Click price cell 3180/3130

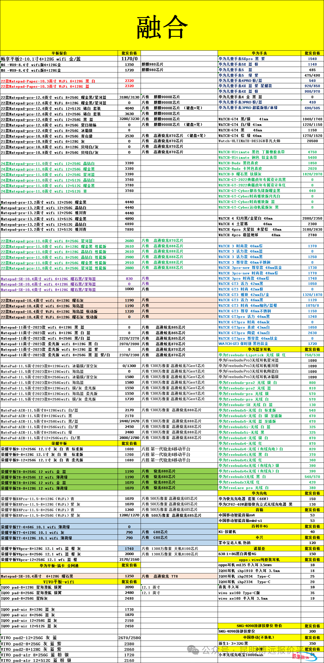[129, 97]
